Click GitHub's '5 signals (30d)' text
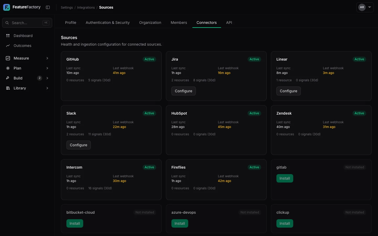This screenshot has height=236, width=378. click(x=99, y=80)
